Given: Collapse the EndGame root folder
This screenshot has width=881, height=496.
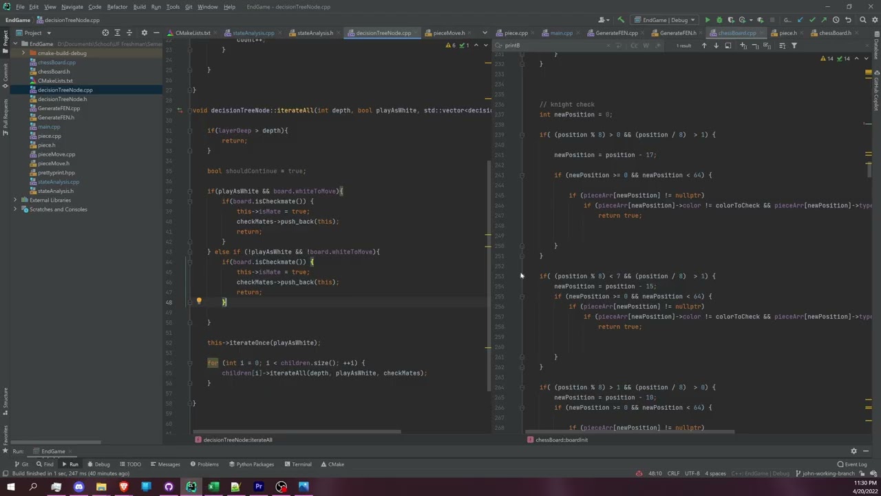Looking at the screenshot, I should click(x=15, y=44).
